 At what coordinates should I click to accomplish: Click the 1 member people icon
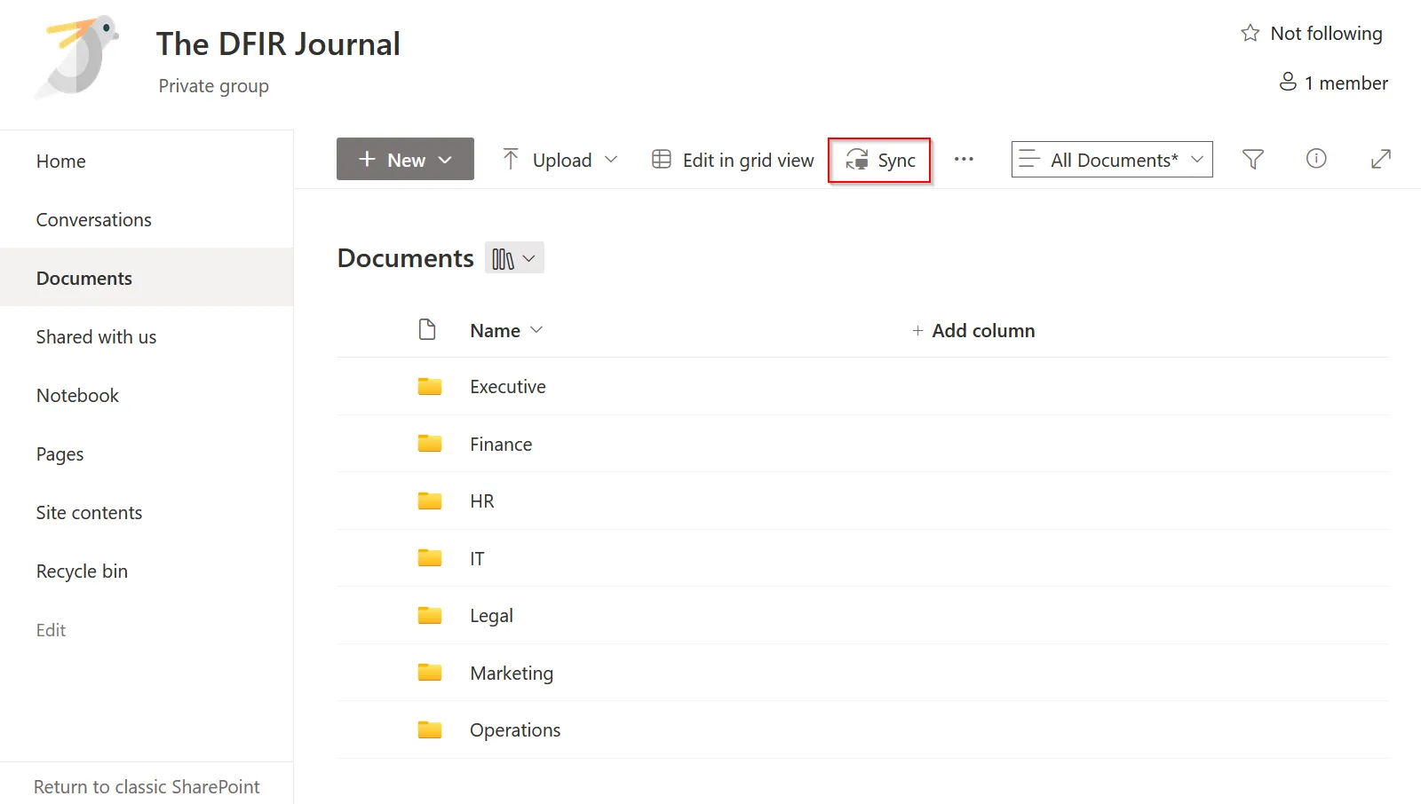tap(1287, 82)
